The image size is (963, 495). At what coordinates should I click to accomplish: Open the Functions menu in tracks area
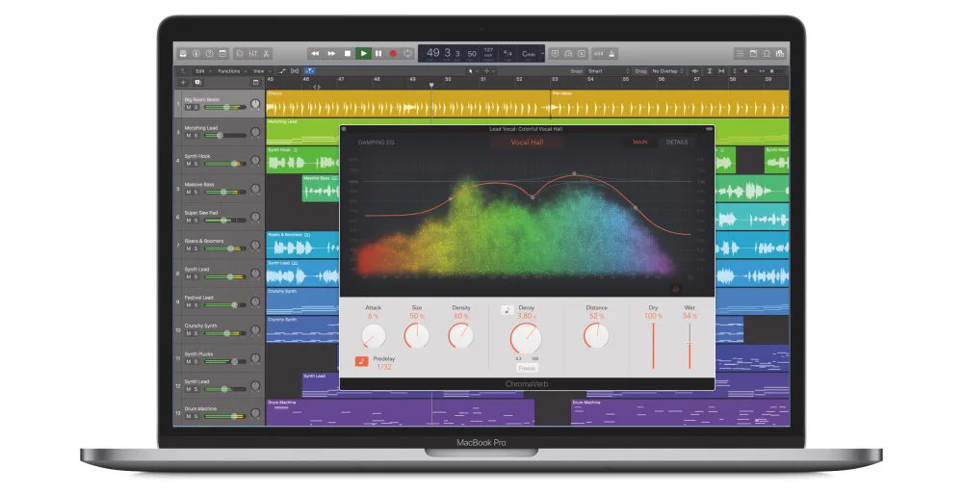click(x=231, y=71)
